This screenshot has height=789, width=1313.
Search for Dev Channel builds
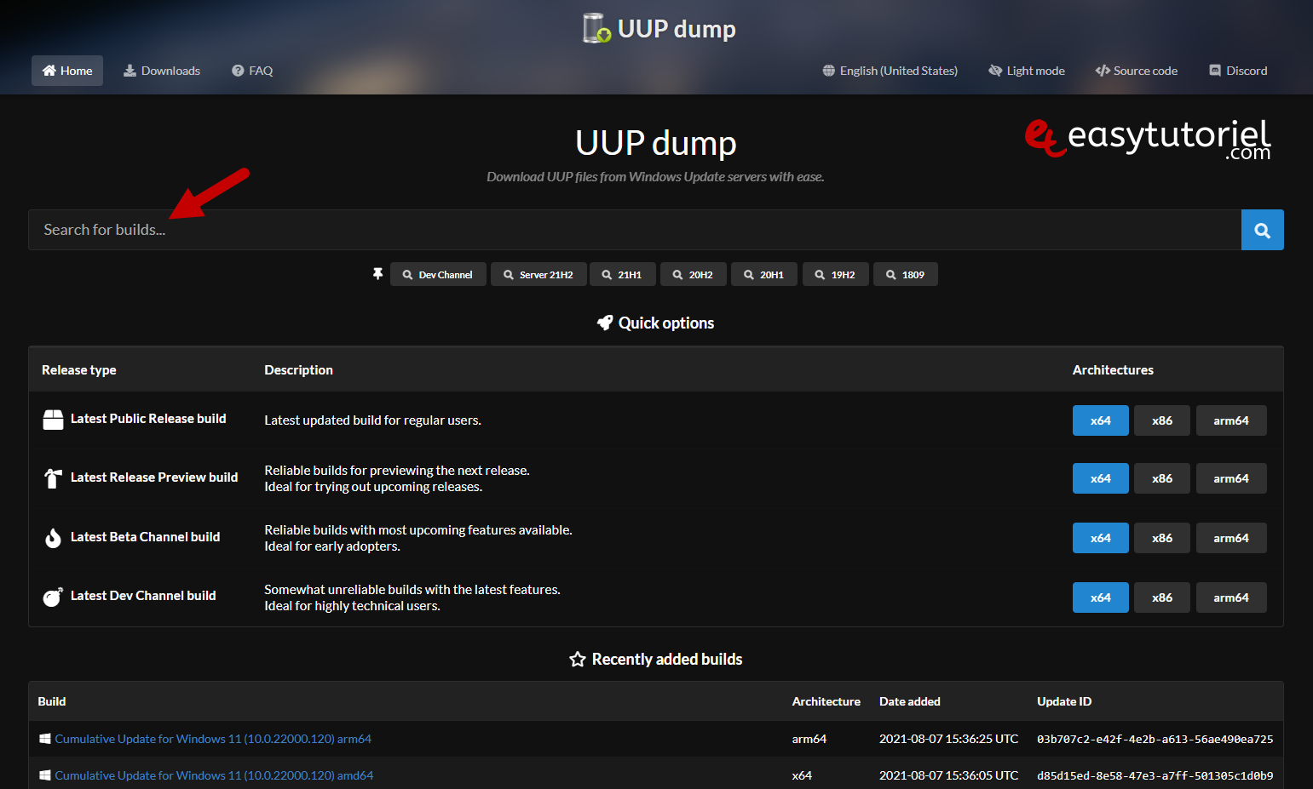pos(438,274)
